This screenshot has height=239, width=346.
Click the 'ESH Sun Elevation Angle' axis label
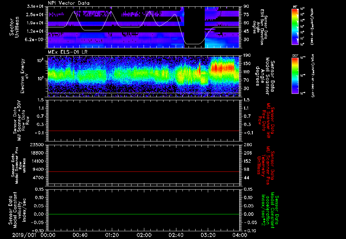click(x=261, y=27)
